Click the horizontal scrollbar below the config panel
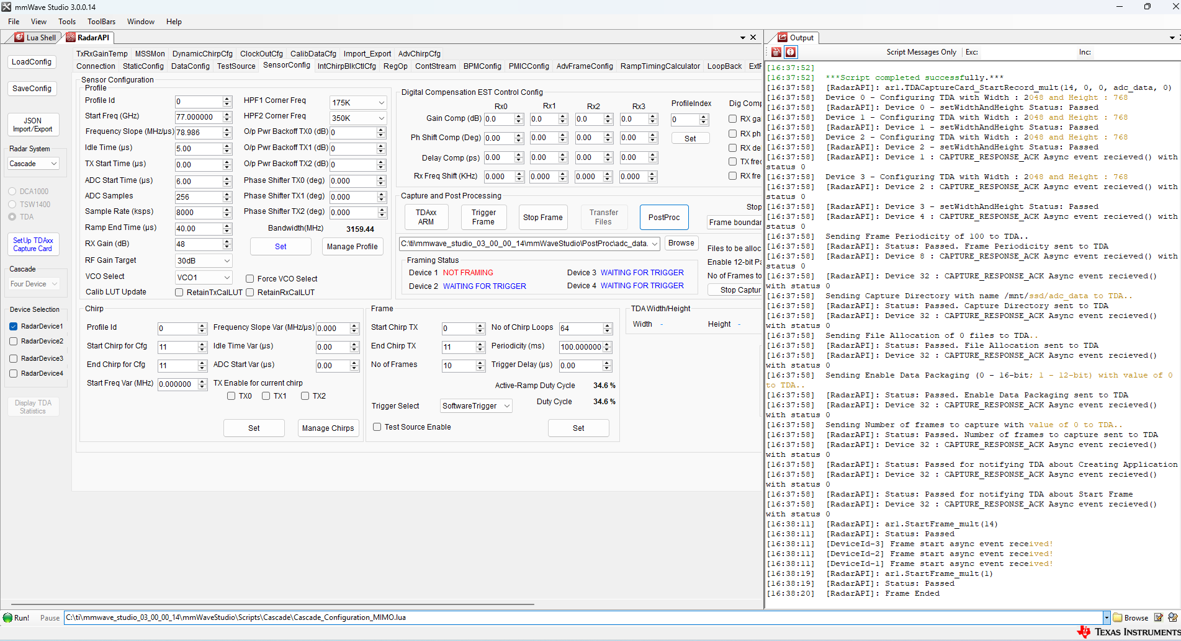The width and height of the screenshot is (1181, 641). click(273, 604)
